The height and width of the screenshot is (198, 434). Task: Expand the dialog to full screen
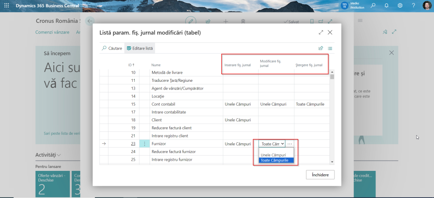point(321,33)
